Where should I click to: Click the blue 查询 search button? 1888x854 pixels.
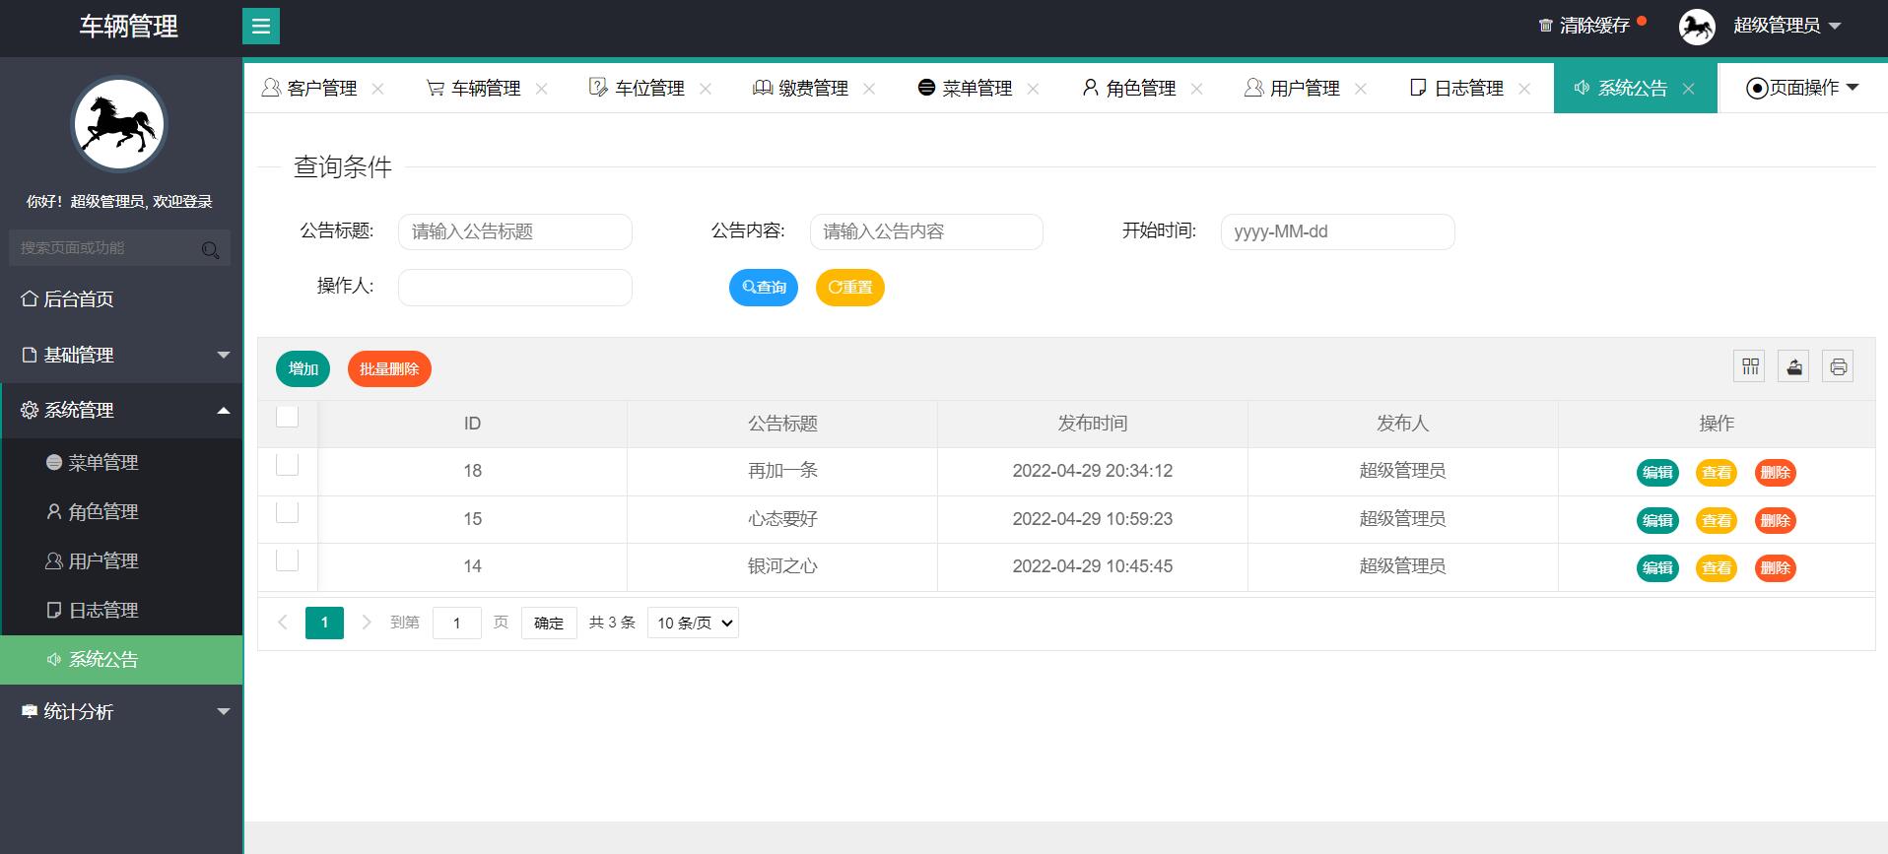764,288
